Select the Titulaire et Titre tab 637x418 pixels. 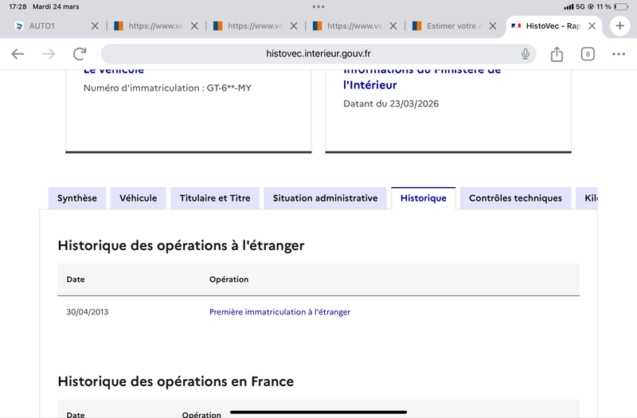pos(215,198)
